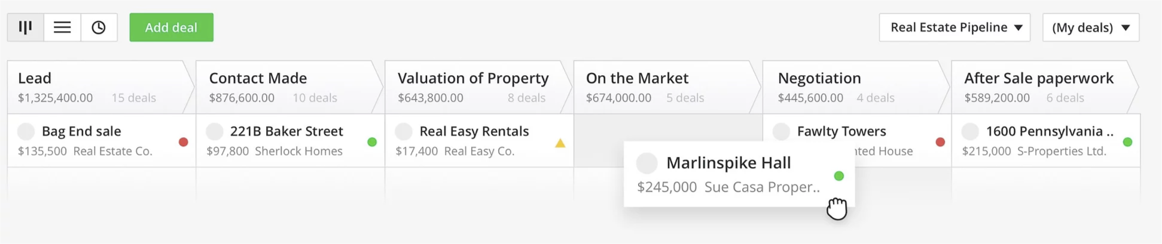Click the Real Easy Rentals avatar circle

pyautogui.click(x=404, y=131)
